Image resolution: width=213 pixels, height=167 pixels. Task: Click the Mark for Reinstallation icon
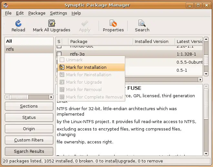[62, 75]
